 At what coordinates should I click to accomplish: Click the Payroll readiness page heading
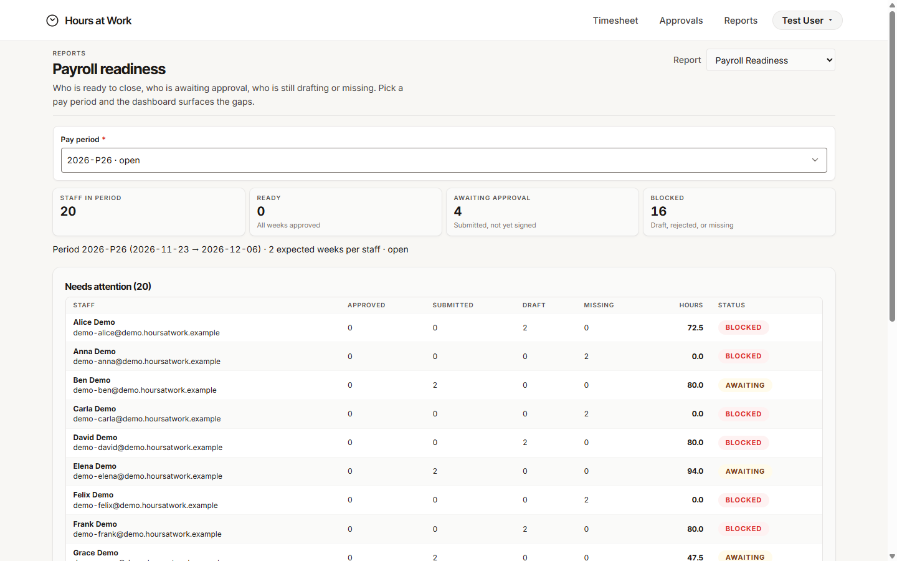[x=109, y=69]
